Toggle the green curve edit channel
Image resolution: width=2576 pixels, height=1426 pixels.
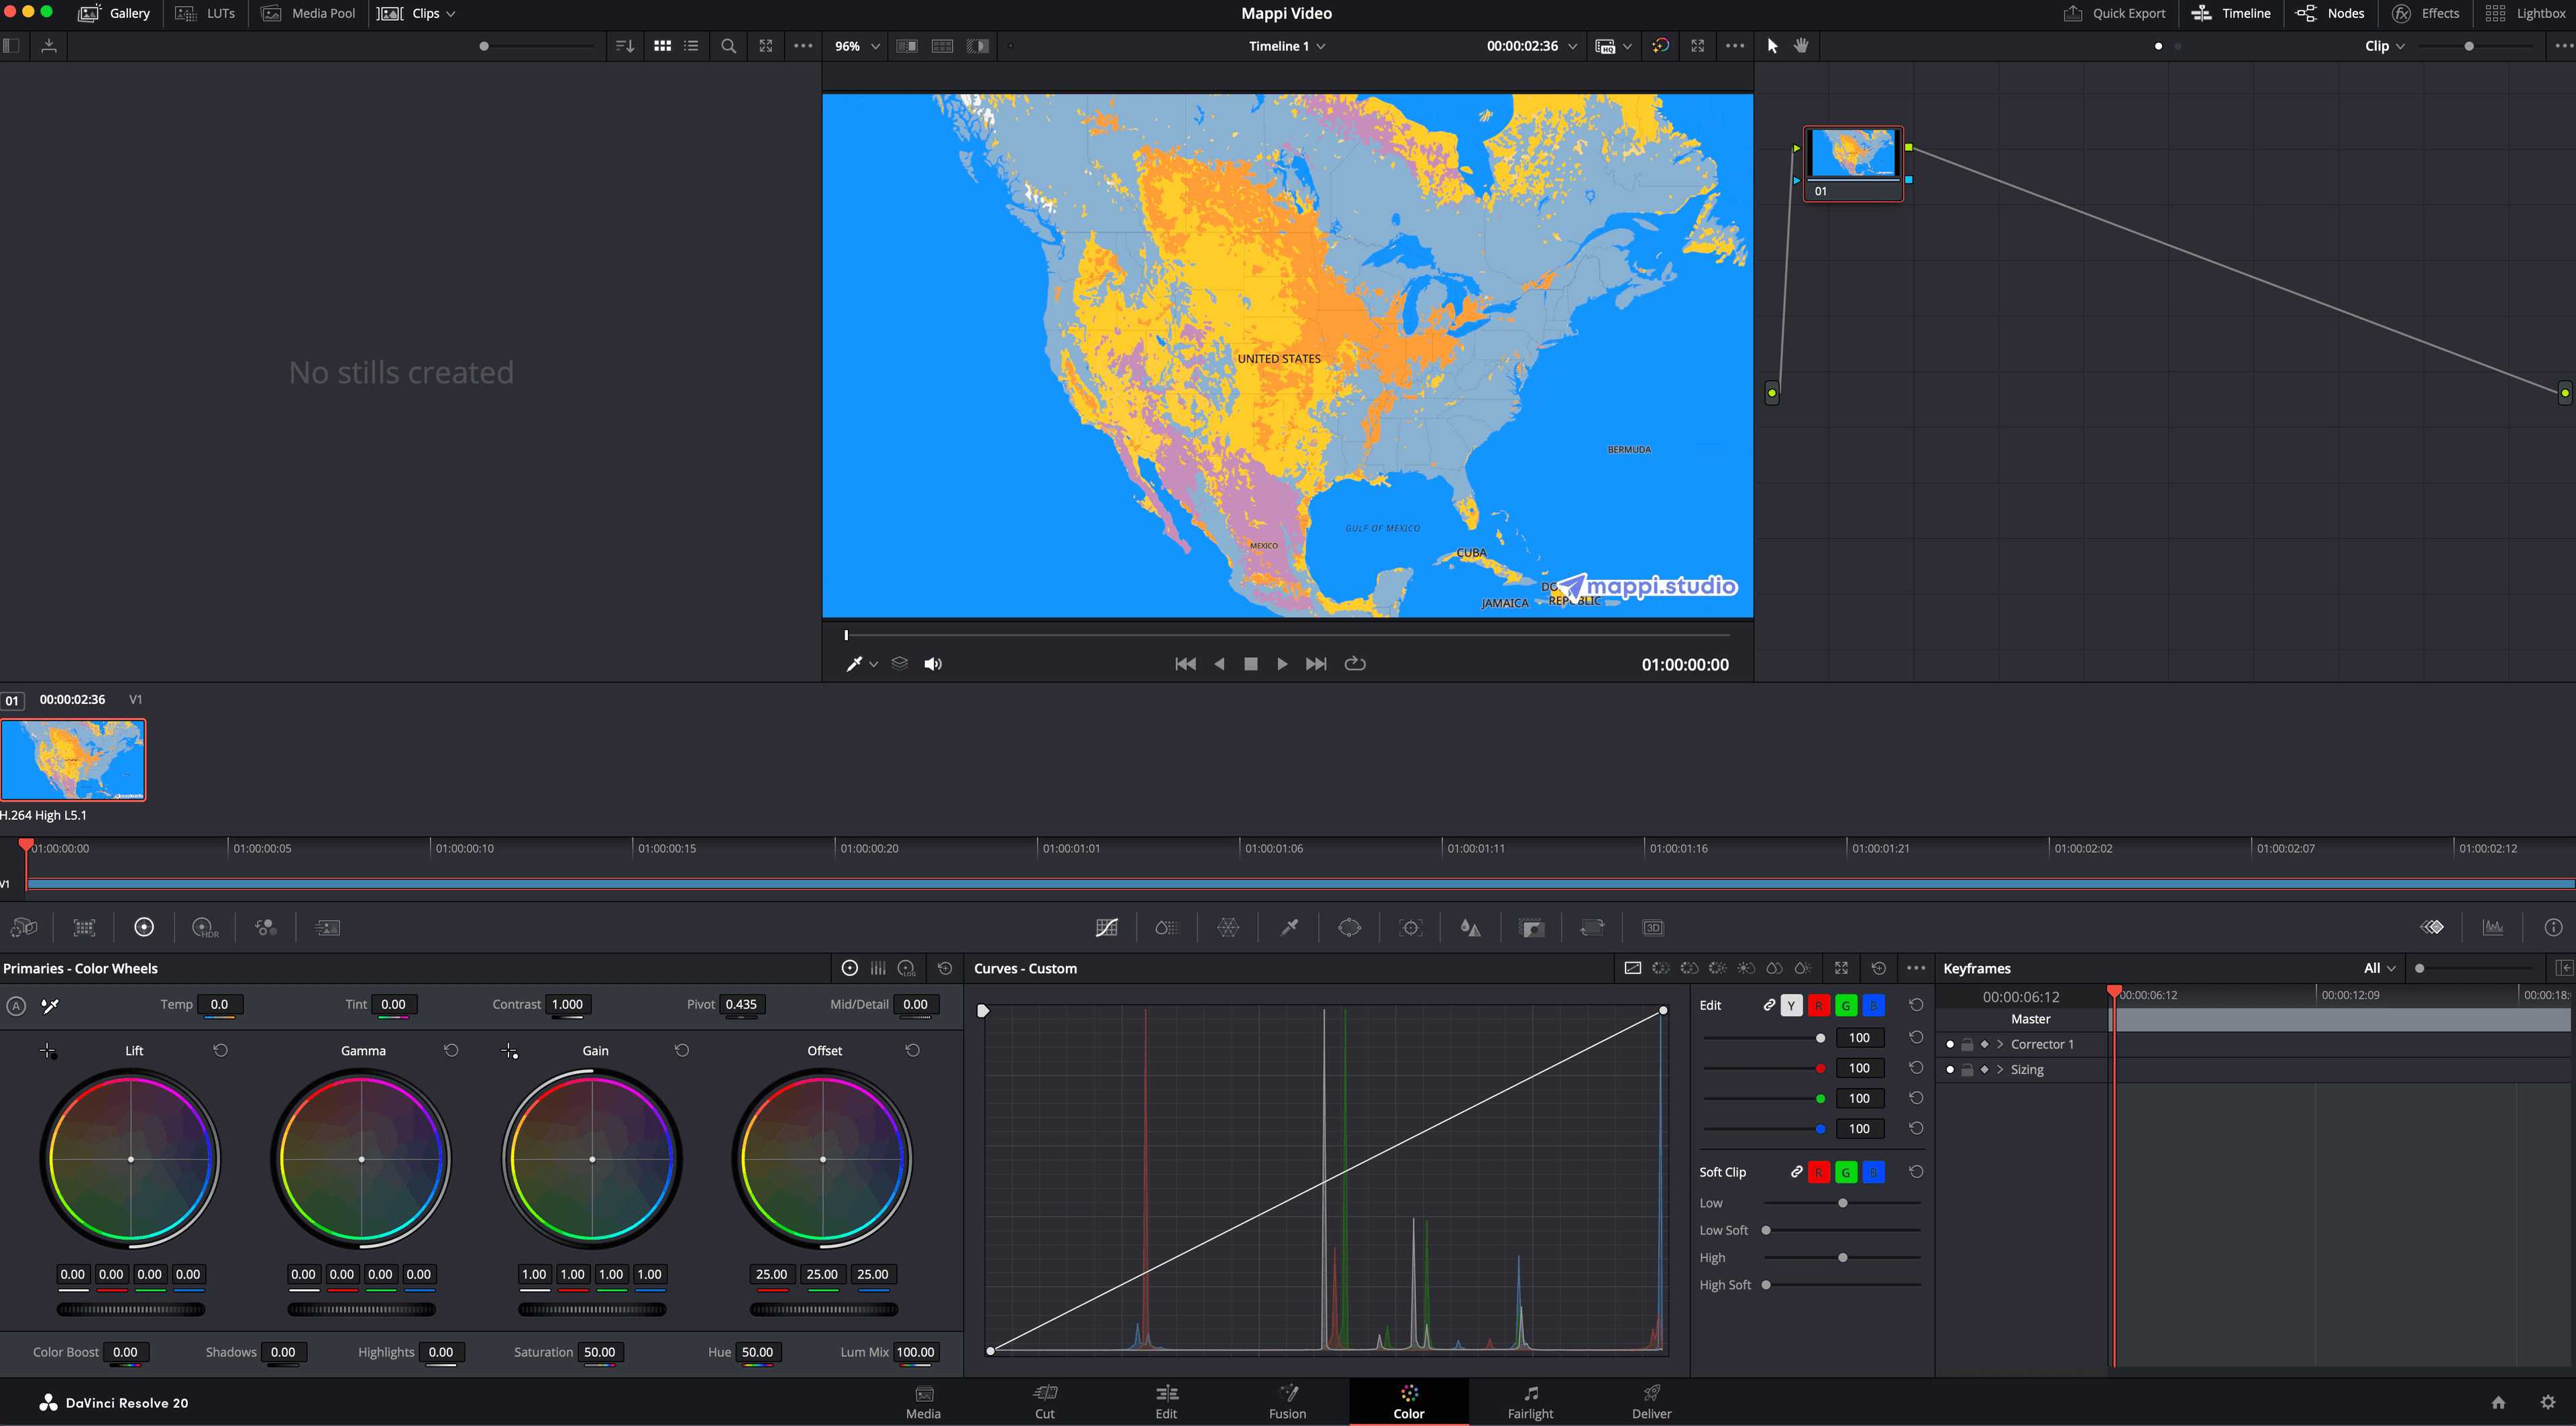(1846, 1005)
